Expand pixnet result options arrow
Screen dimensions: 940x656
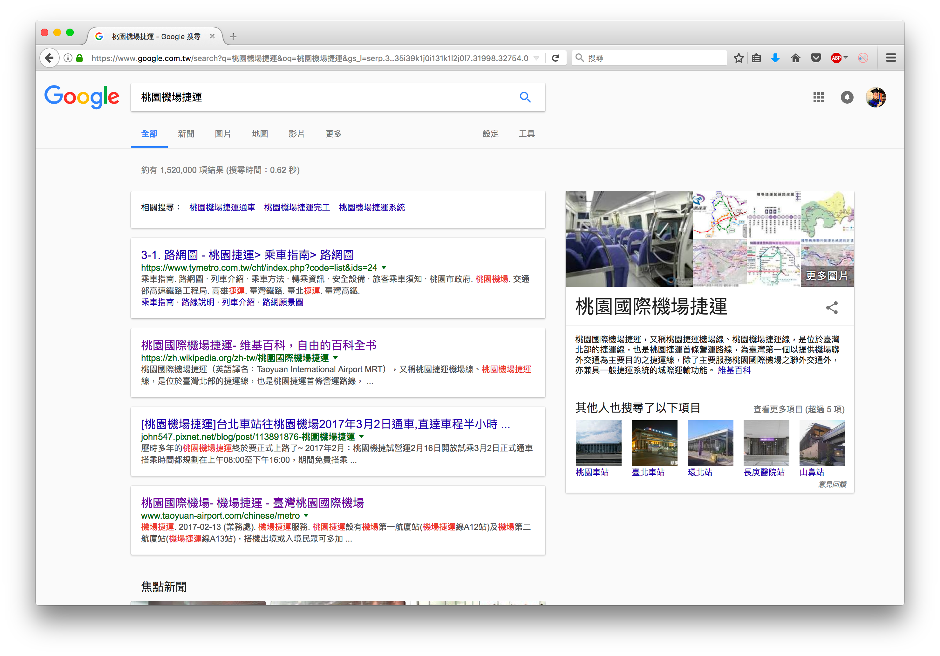click(x=361, y=437)
